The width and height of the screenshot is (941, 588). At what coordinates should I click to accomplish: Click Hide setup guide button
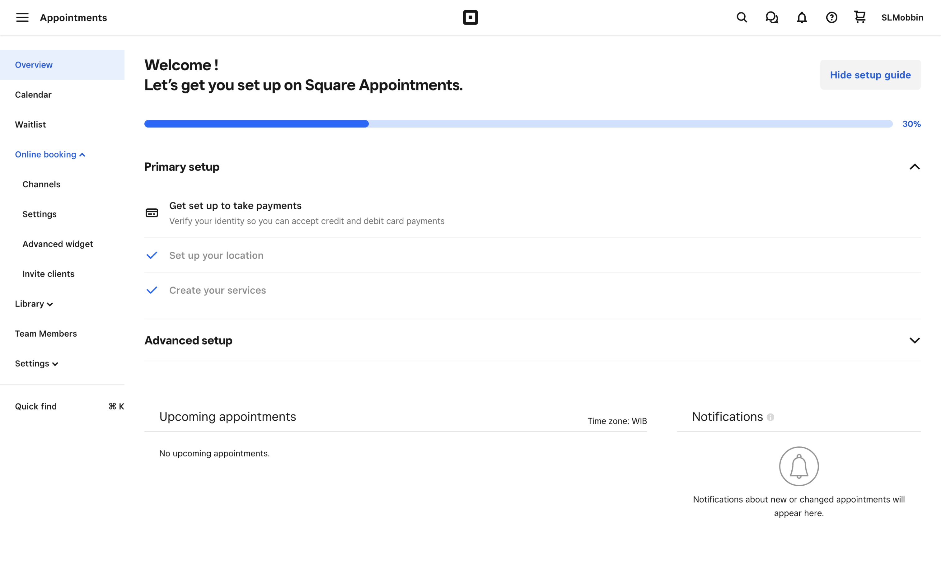[x=870, y=75]
